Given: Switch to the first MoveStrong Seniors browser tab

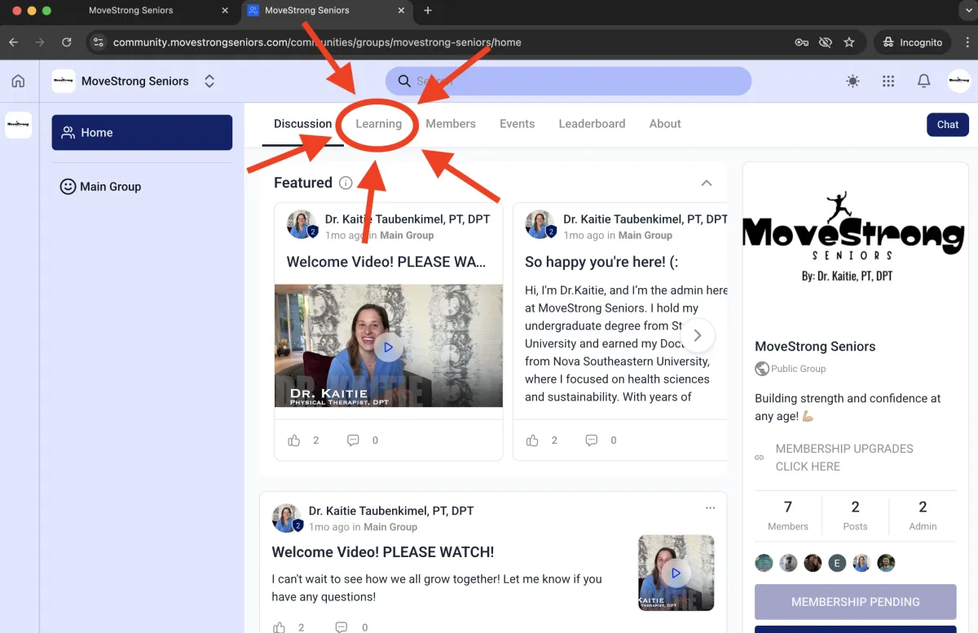Looking at the screenshot, I should pyautogui.click(x=147, y=11).
